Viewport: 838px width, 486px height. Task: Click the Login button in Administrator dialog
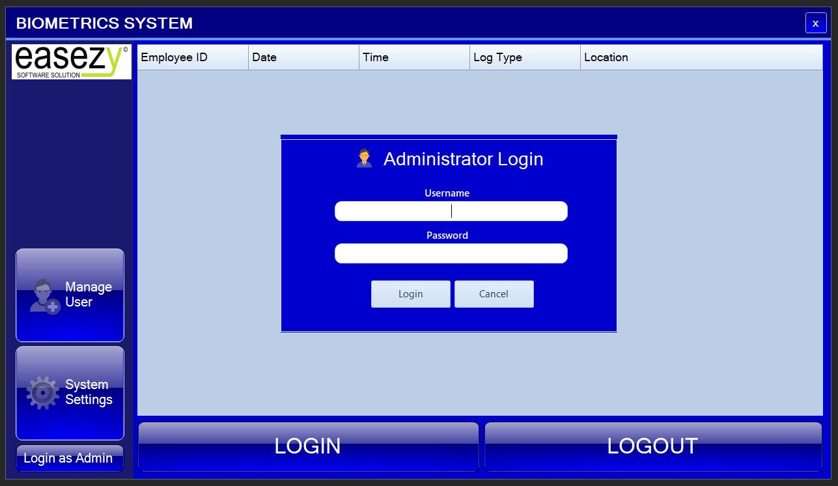tap(411, 294)
